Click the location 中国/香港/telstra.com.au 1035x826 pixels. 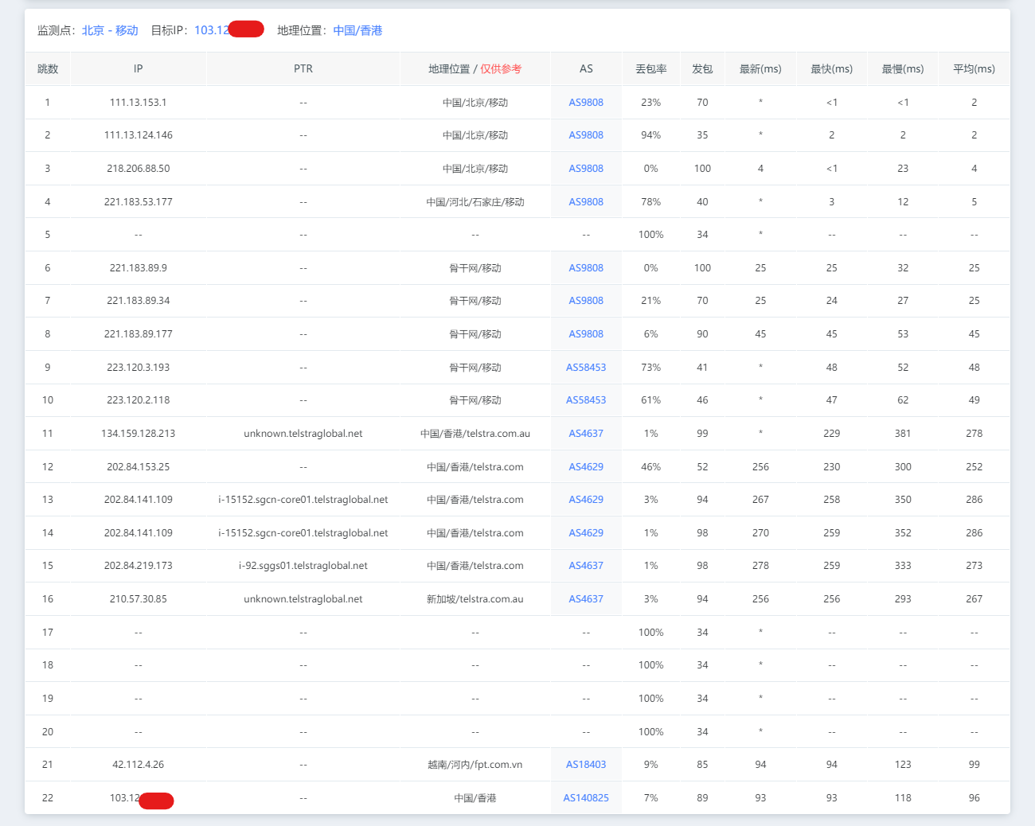475,434
